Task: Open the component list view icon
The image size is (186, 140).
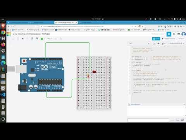Action: coord(179,34)
